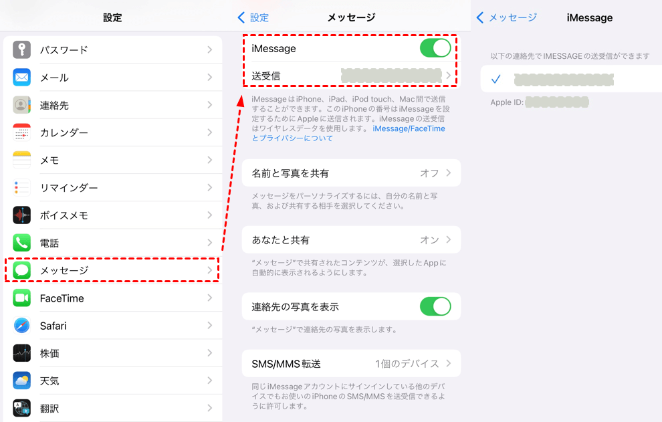Tap the blue checkmark beside the contact address

click(x=495, y=80)
